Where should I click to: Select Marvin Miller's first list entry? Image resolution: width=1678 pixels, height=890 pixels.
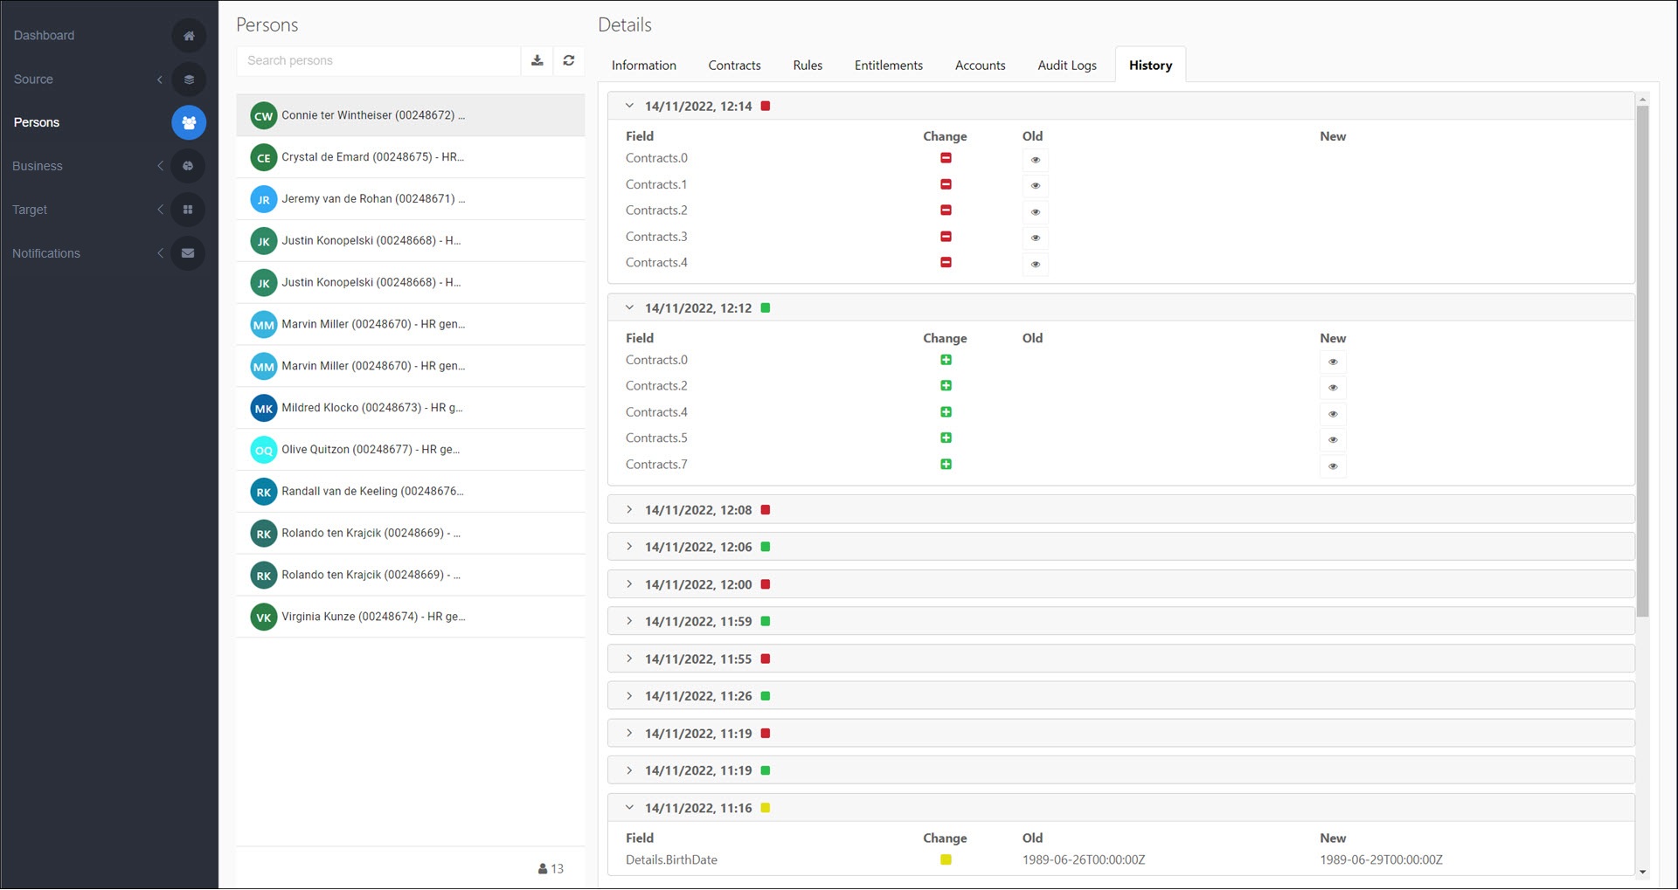pyautogui.click(x=410, y=325)
